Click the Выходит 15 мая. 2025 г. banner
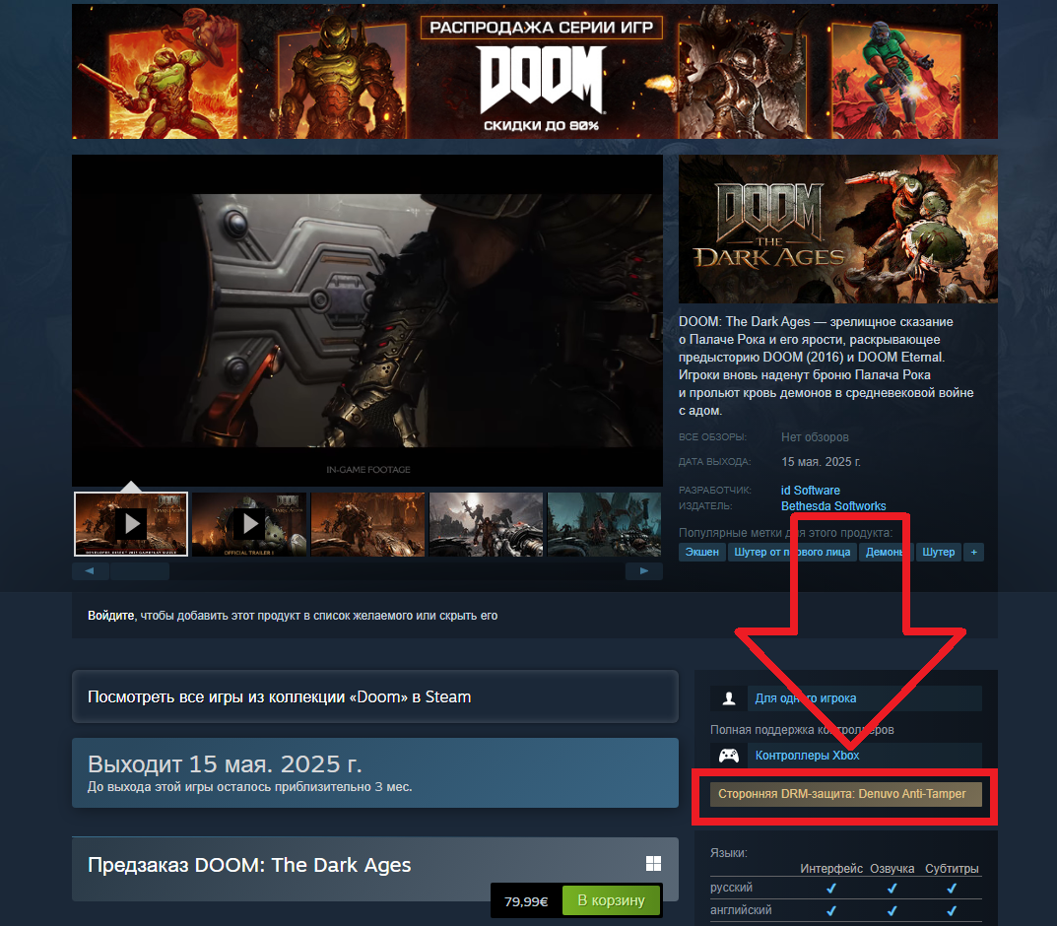The image size is (1057, 926). [x=374, y=772]
